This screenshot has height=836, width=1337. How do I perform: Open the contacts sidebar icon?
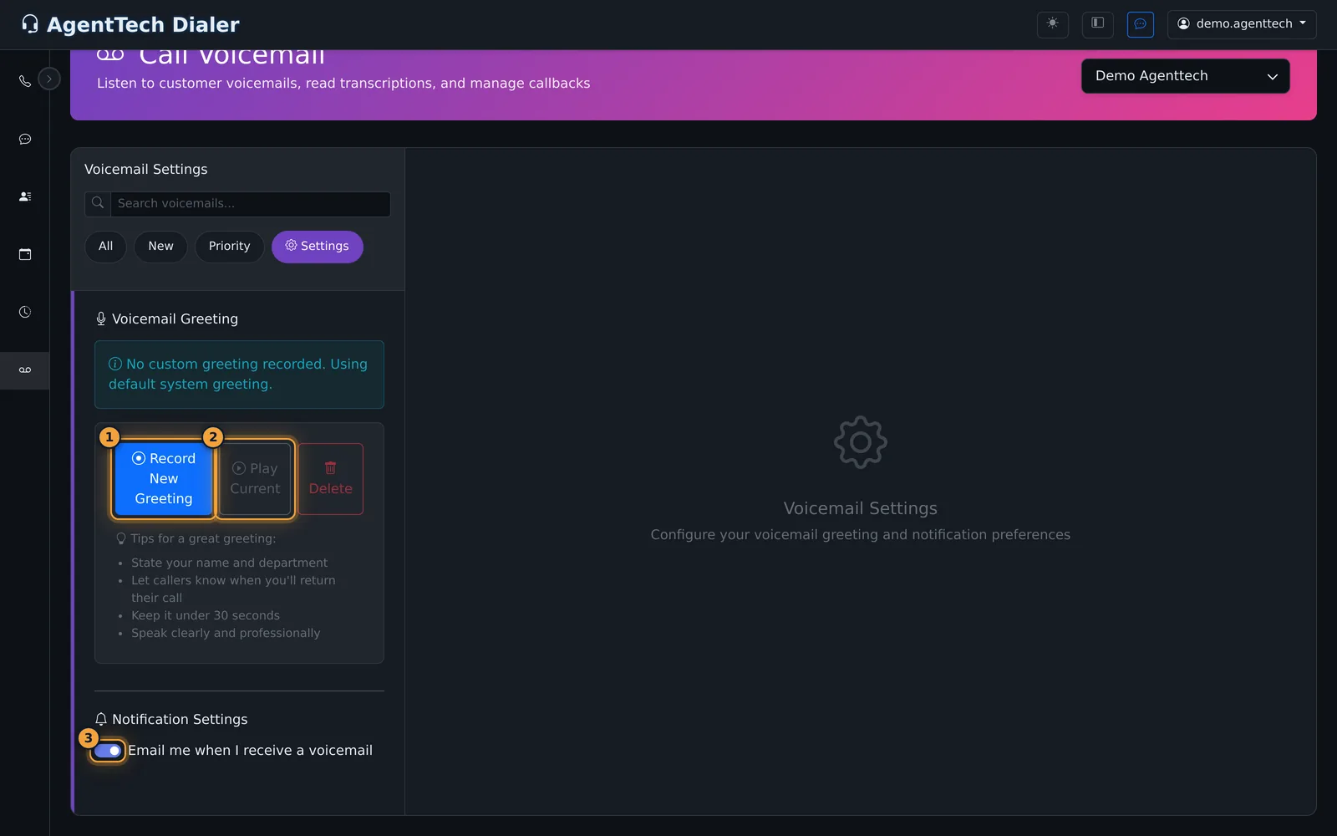tap(25, 196)
